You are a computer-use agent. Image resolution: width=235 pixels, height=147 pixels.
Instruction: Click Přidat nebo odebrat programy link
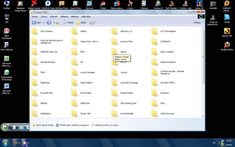click(72, 125)
